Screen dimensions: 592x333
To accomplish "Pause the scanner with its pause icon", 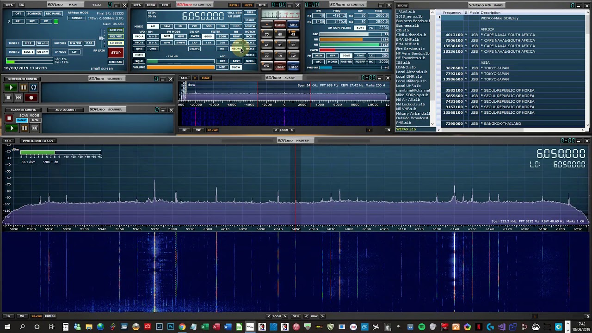I will pos(24,128).
